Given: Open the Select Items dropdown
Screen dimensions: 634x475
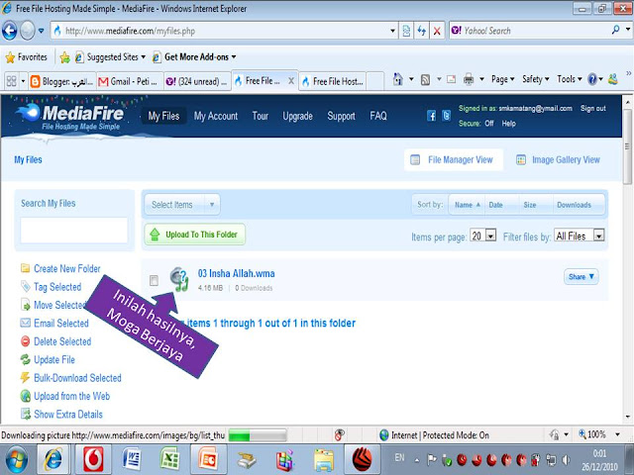Looking at the screenshot, I should pos(182,205).
